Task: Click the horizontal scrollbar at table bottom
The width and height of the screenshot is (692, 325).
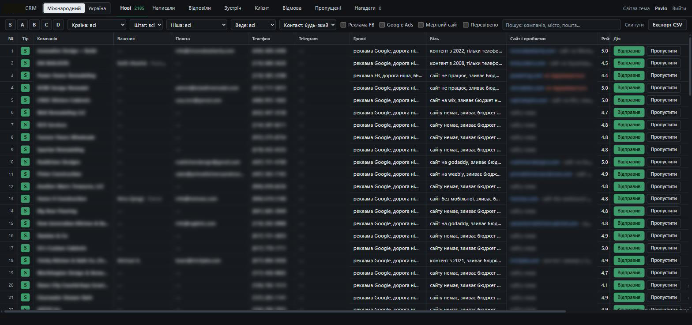Action: (x=282, y=311)
